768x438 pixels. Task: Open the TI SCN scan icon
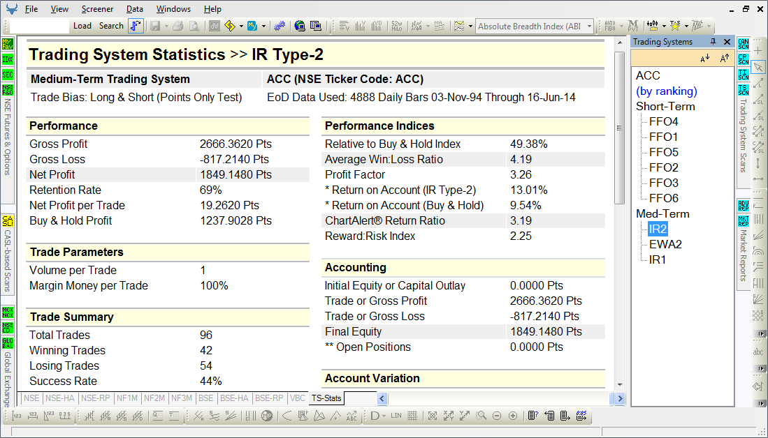click(743, 75)
